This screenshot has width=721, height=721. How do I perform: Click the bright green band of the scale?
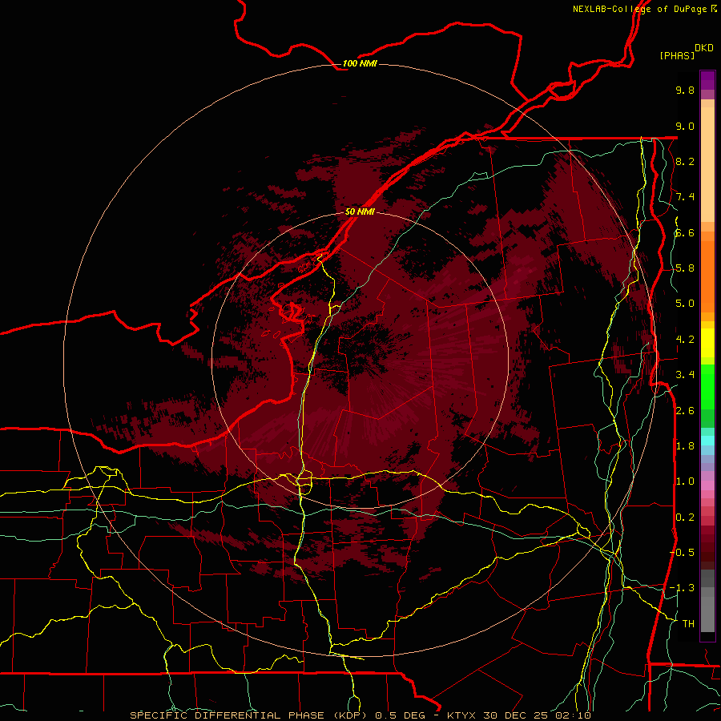707,386
